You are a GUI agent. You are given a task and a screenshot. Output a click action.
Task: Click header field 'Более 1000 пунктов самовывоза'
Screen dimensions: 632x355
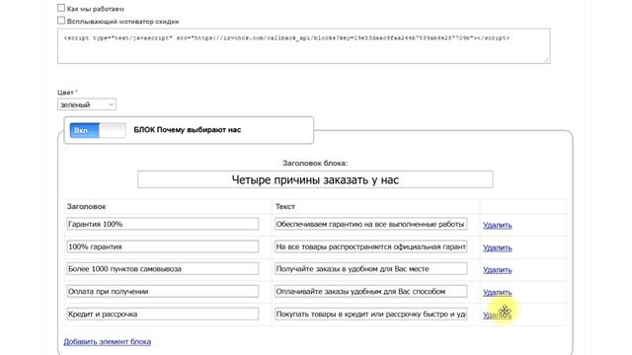[x=163, y=269]
